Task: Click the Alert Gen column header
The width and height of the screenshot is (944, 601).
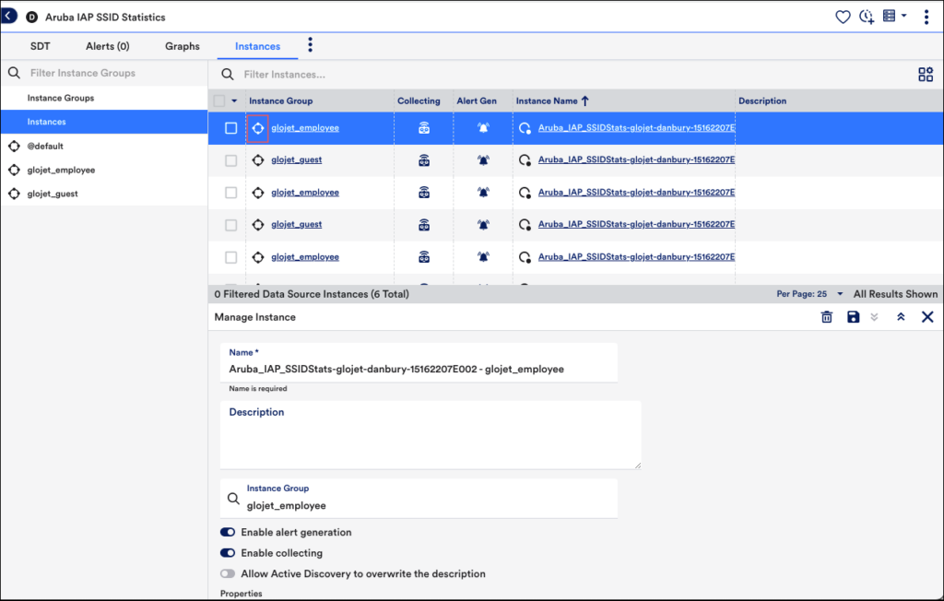Action: (x=477, y=100)
